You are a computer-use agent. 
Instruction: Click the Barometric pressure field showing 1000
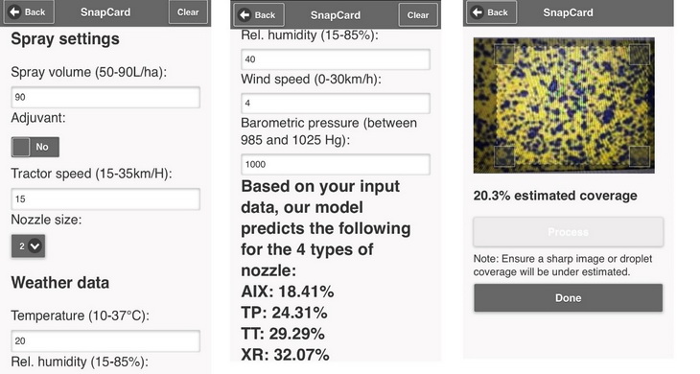tap(336, 164)
